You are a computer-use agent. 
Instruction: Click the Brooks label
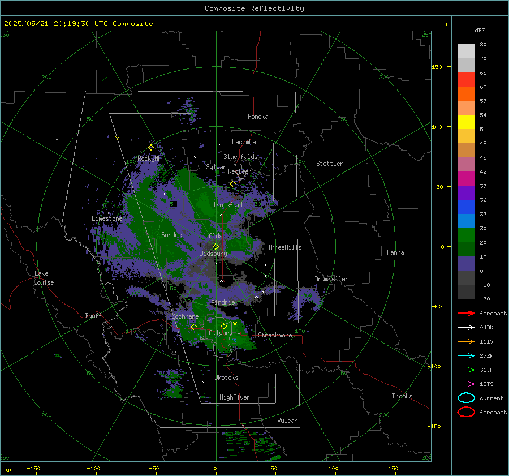[x=402, y=396]
